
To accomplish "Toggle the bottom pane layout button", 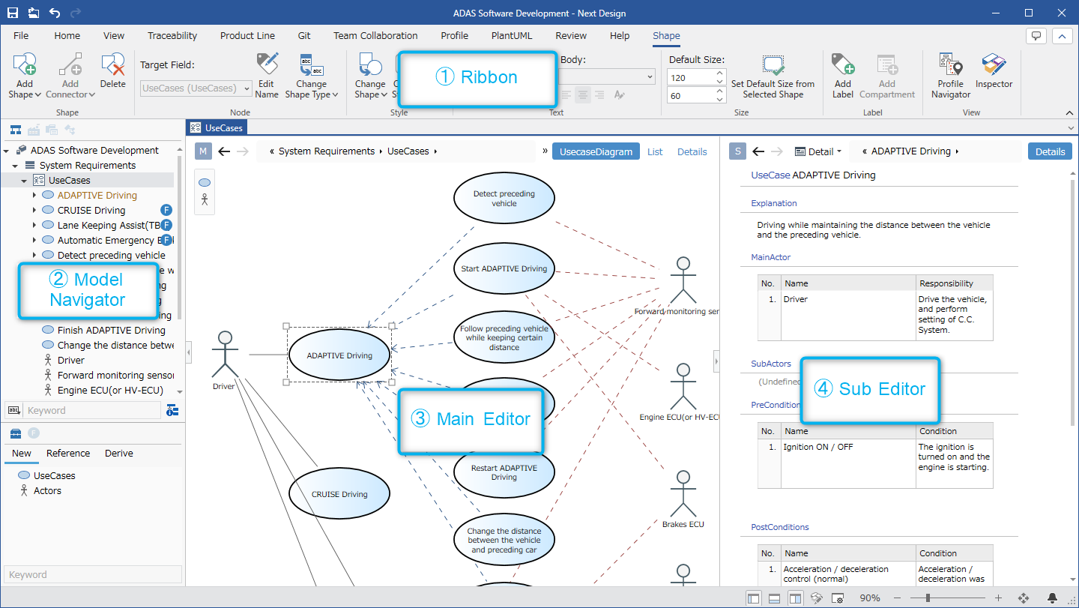I will 775,598.
